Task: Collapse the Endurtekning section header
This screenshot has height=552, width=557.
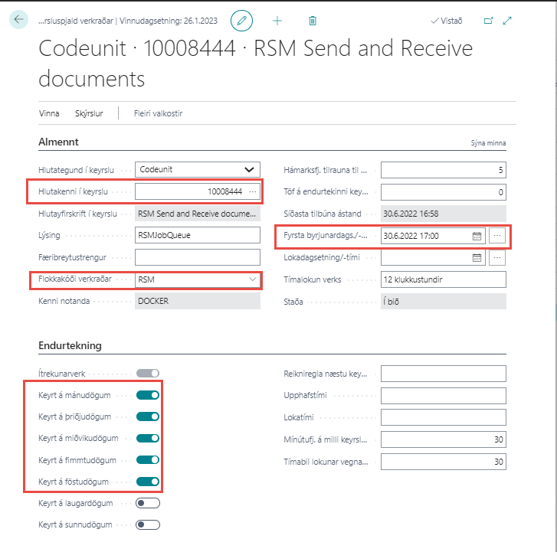Action: pyautogui.click(x=70, y=345)
